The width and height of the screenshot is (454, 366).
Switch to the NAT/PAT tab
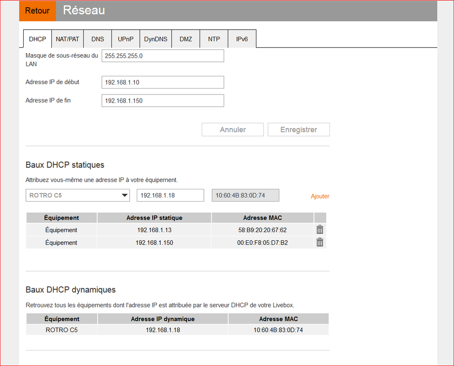pyautogui.click(x=67, y=39)
